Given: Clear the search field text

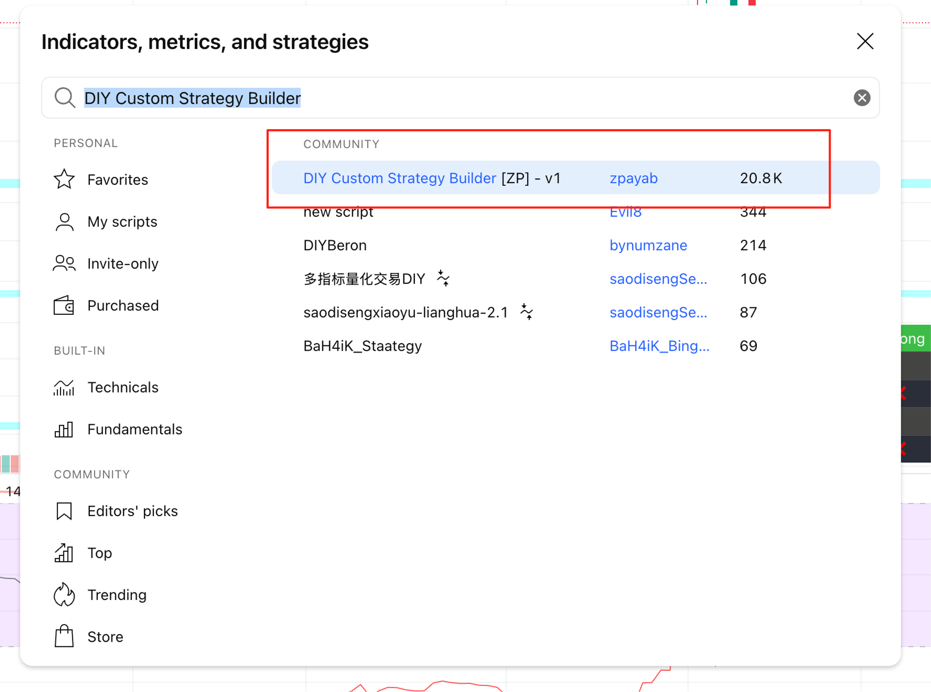Looking at the screenshot, I should pyautogui.click(x=862, y=98).
